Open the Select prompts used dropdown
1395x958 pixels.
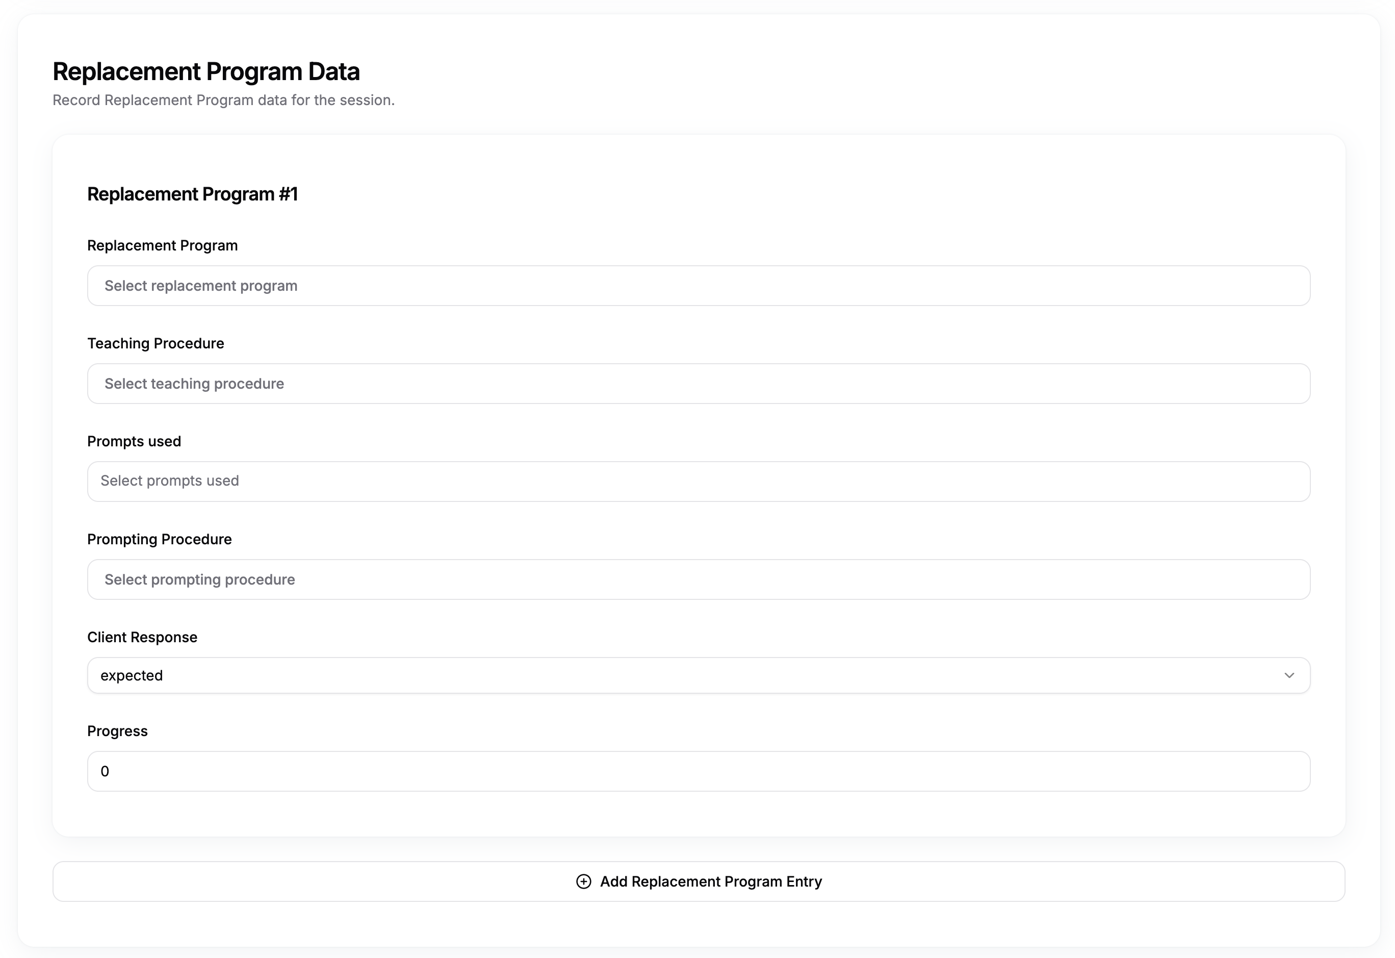[698, 481]
